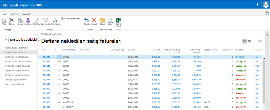Screen dimensions: 270x110
Task: Open invoice number 103035 link
Action: [47, 107]
